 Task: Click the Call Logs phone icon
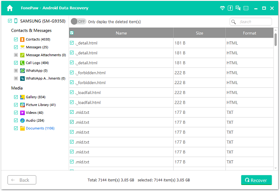(x=22, y=63)
